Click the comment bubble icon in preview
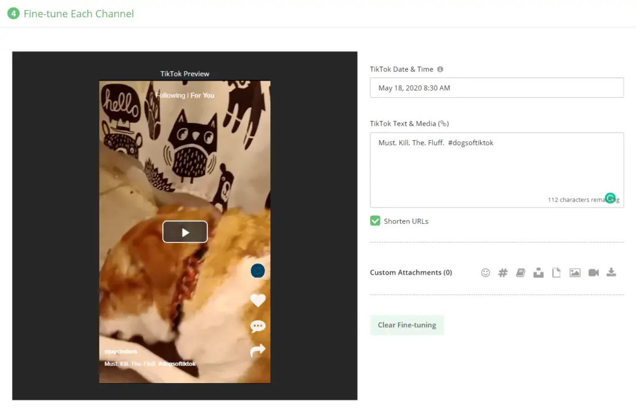Image resolution: width=636 pixels, height=411 pixels. click(258, 326)
